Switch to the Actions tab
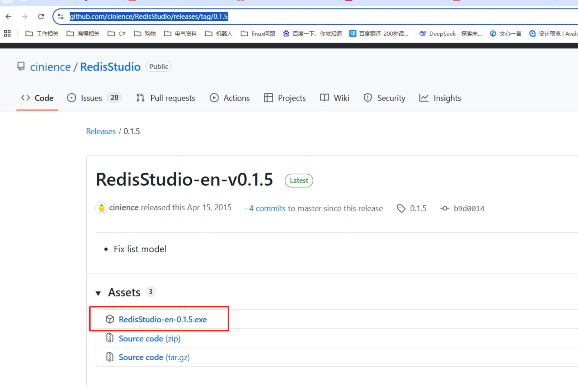 point(229,98)
